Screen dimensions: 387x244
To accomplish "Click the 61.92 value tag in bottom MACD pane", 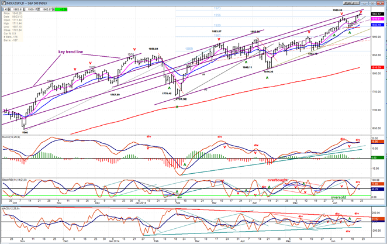I will click(x=378, y=219).
